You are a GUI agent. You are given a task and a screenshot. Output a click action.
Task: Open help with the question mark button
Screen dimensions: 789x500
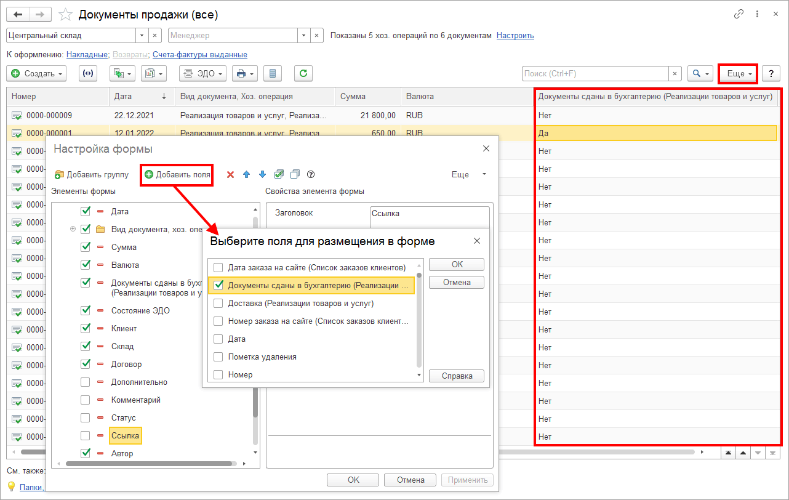[771, 73]
